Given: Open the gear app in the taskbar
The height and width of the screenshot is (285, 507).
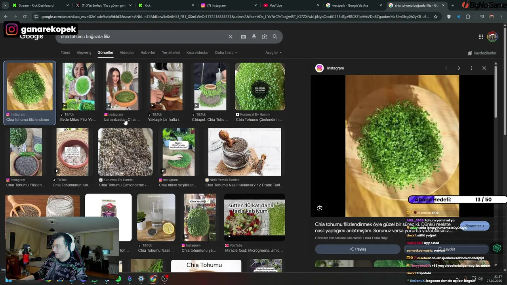Looking at the screenshot, I should 141,279.
